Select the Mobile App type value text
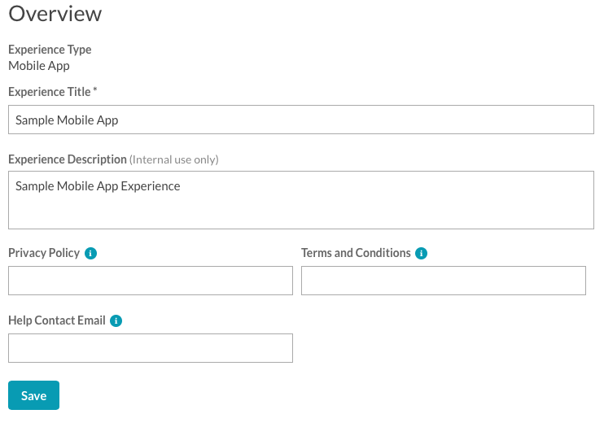Screen dimensions: 604x427 tap(39, 66)
